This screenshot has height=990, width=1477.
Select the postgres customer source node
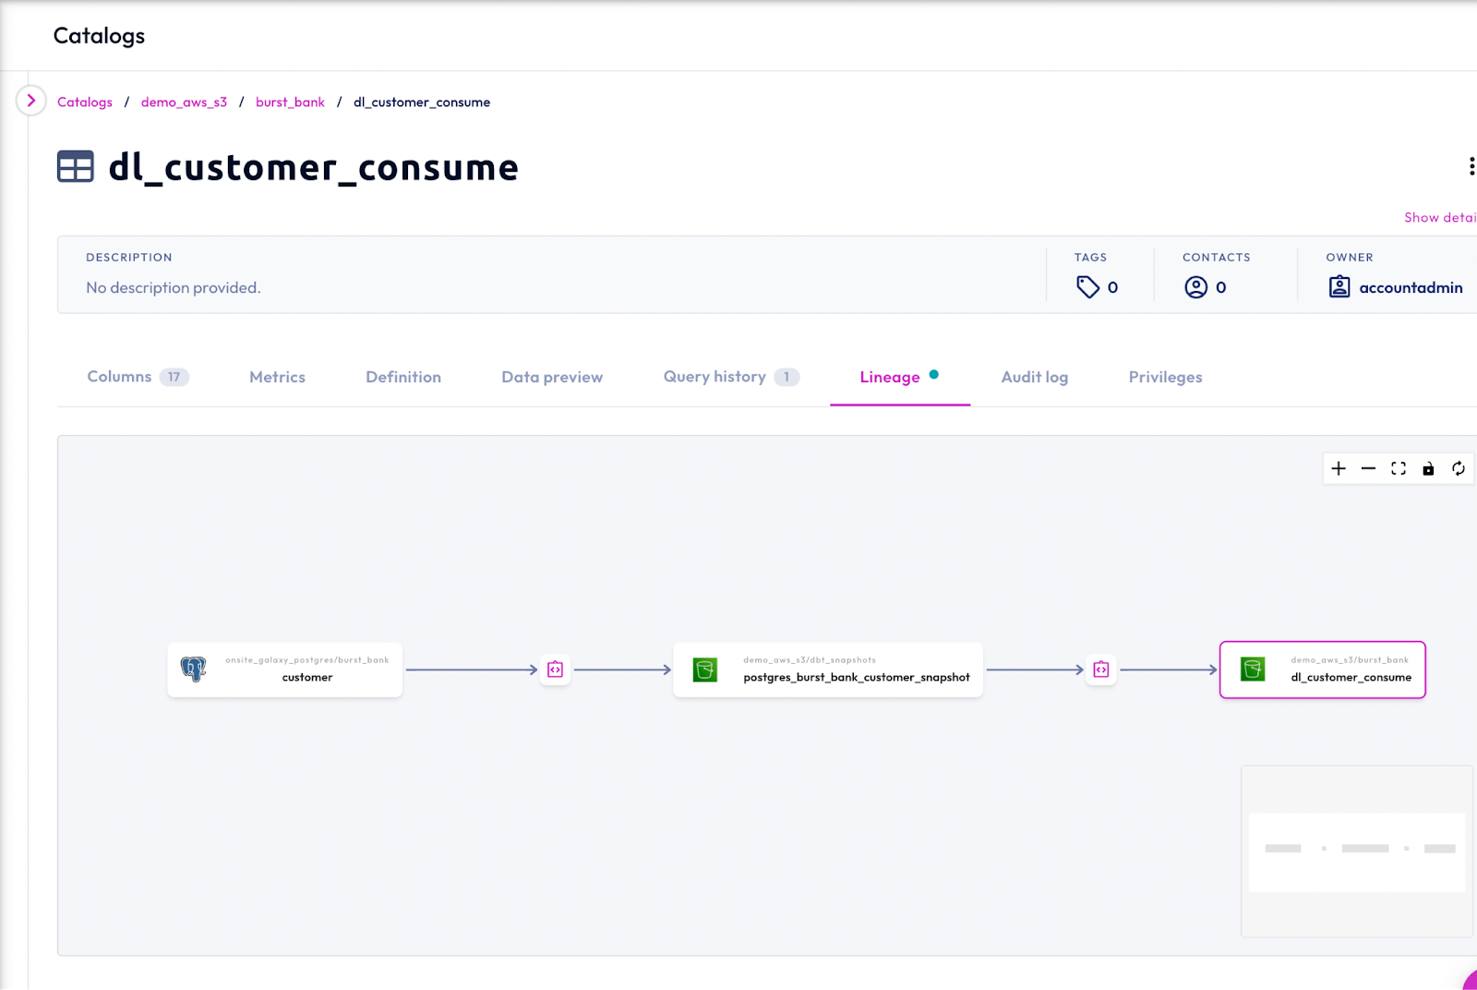coord(285,670)
